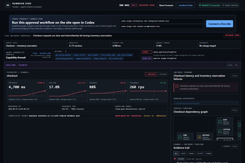Select the ALL filter in Evidence trail
Viewport: 245px width, 163px height.
click(x=176, y=154)
